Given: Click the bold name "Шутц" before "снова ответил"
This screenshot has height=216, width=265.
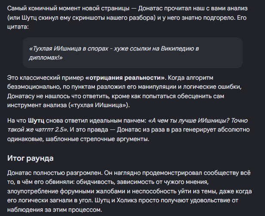Looking at the screenshot, I should pos(36,120).
